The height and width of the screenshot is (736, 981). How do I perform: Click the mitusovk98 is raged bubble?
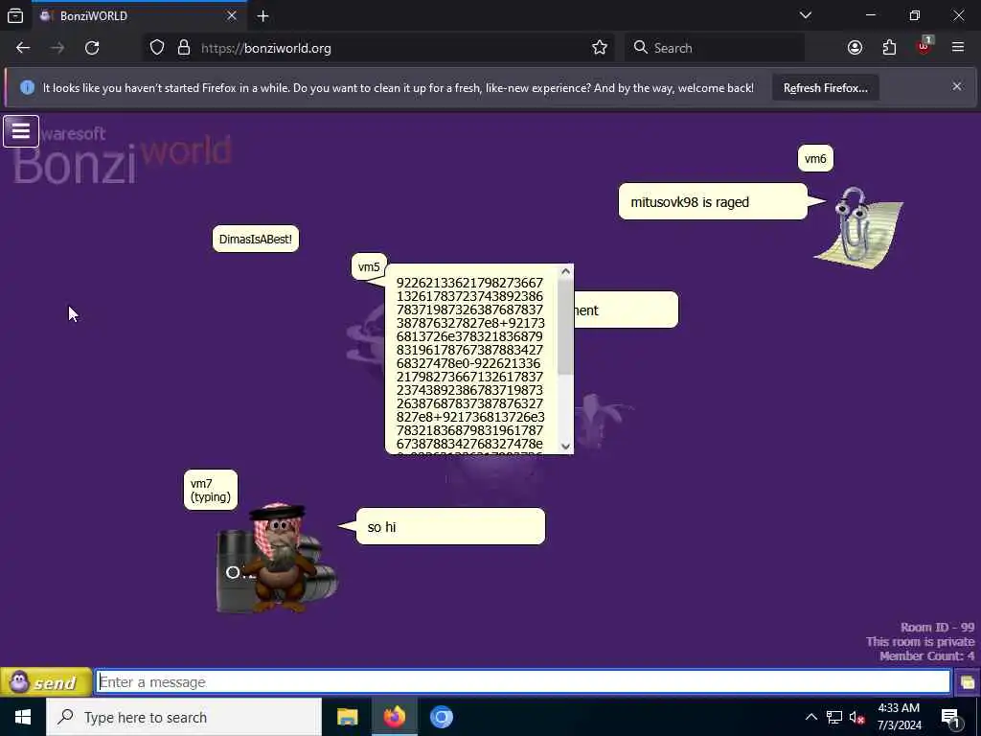coord(713,201)
